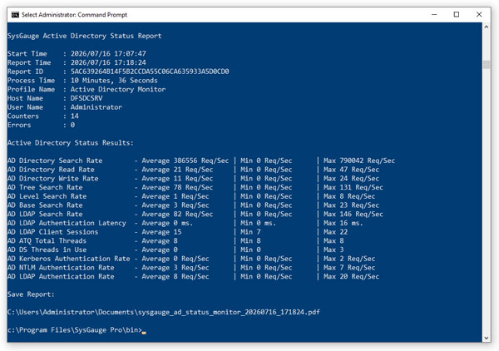
Task: Click 'Average 1 Req/Sec' value
Action: pos(175,196)
